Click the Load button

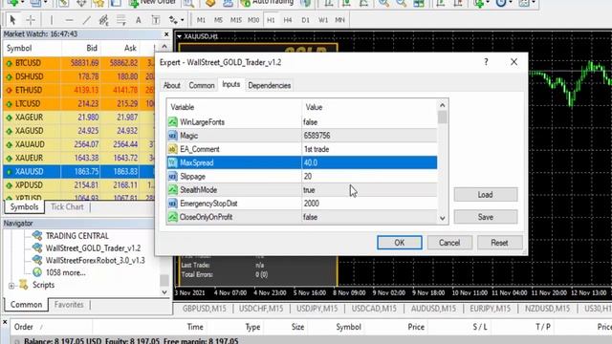point(486,195)
